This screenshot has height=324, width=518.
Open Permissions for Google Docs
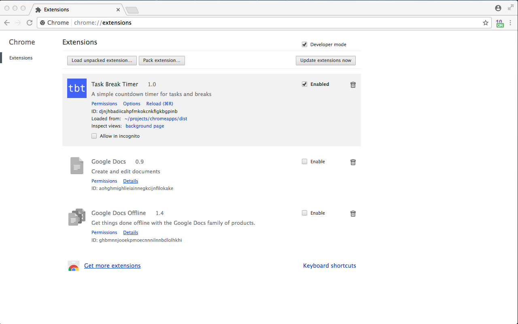click(x=104, y=181)
